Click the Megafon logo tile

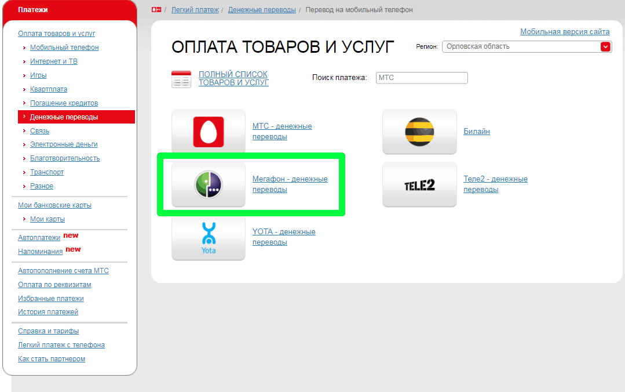click(x=209, y=184)
